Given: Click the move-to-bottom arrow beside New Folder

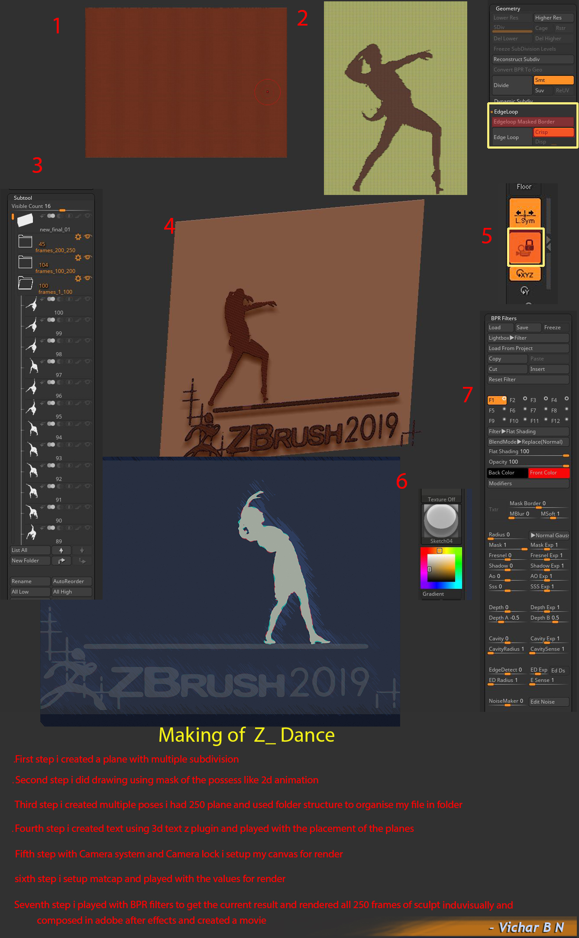Looking at the screenshot, I should click(82, 561).
